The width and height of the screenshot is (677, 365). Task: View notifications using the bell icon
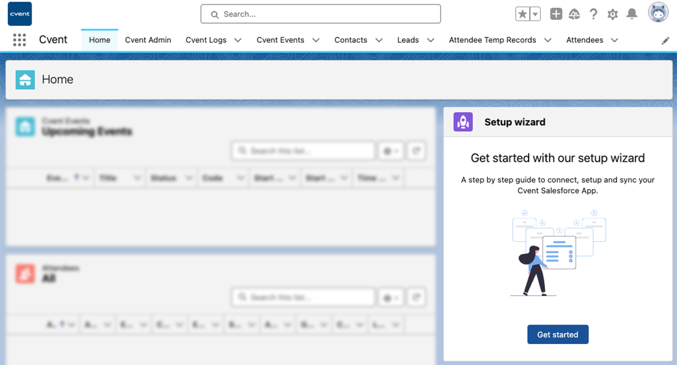click(632, 14)
